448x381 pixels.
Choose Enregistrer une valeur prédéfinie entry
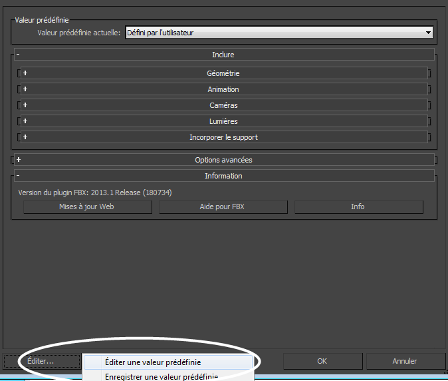(168, 376)
